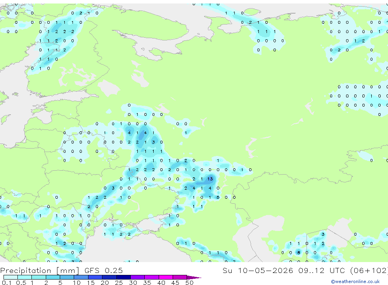
Task: Click the 'Su 10-05-2026' date text
Action: click(x=258, y=270)
